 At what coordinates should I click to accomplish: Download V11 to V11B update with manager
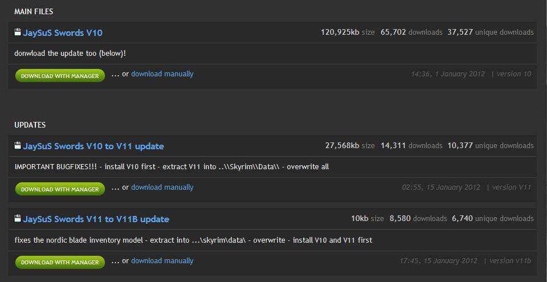(60, 262)
